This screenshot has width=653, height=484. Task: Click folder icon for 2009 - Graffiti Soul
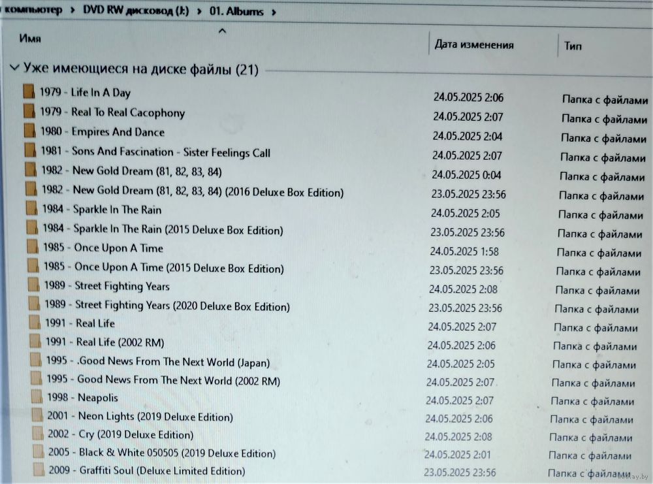[39, 470]
